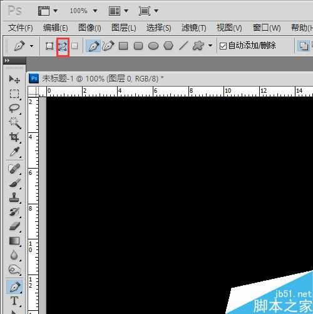This screenshot has height=314, width=313.
Task: Open the 编辑(E) menu
Action: point(56,28)
